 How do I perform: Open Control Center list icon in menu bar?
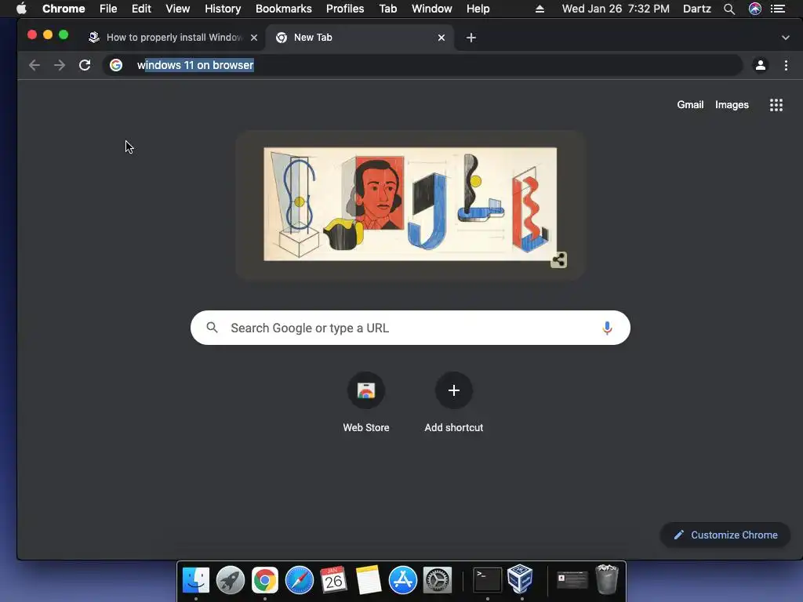(x=778, y=9)
